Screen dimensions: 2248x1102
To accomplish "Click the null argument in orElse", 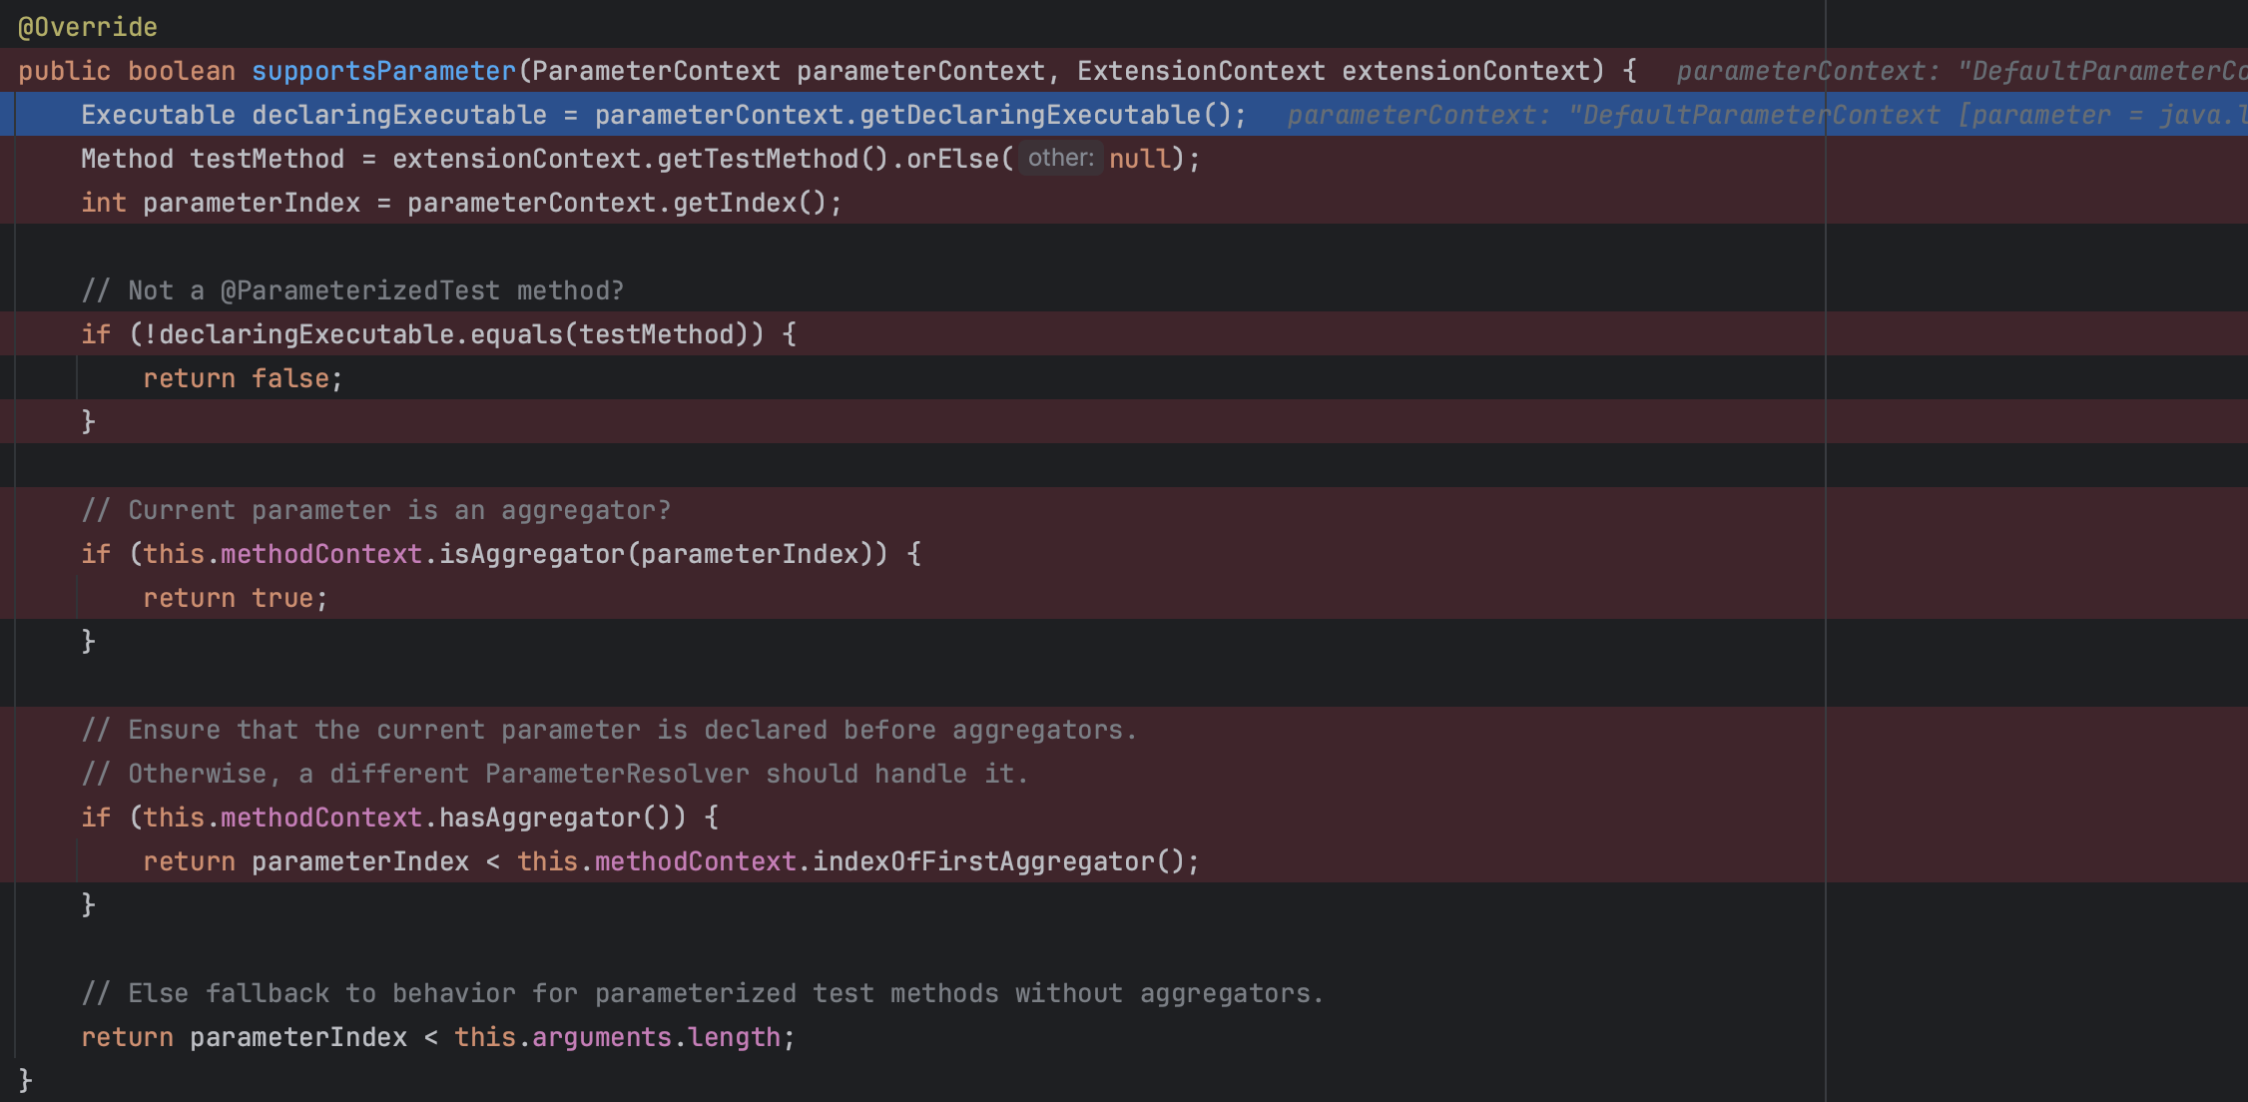I will (x=1138, y=159).
